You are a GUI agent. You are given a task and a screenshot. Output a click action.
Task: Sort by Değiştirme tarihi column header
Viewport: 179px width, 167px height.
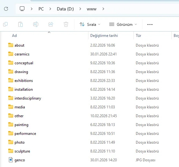(x=104, y=36)
